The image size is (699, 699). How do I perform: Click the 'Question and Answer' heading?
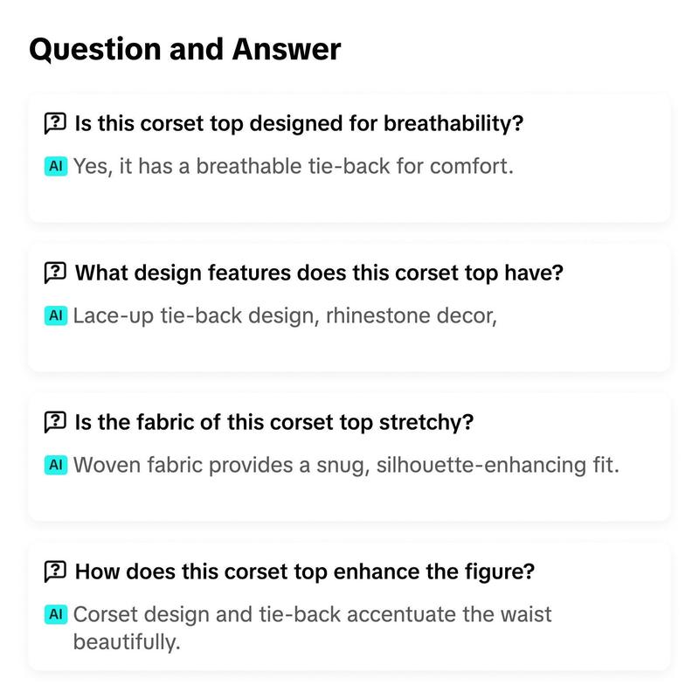tap(185, 49)
